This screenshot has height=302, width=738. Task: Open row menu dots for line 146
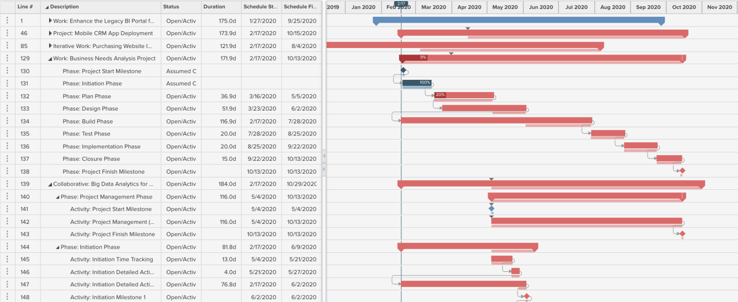pyautogui.click(x=7, y=272)
